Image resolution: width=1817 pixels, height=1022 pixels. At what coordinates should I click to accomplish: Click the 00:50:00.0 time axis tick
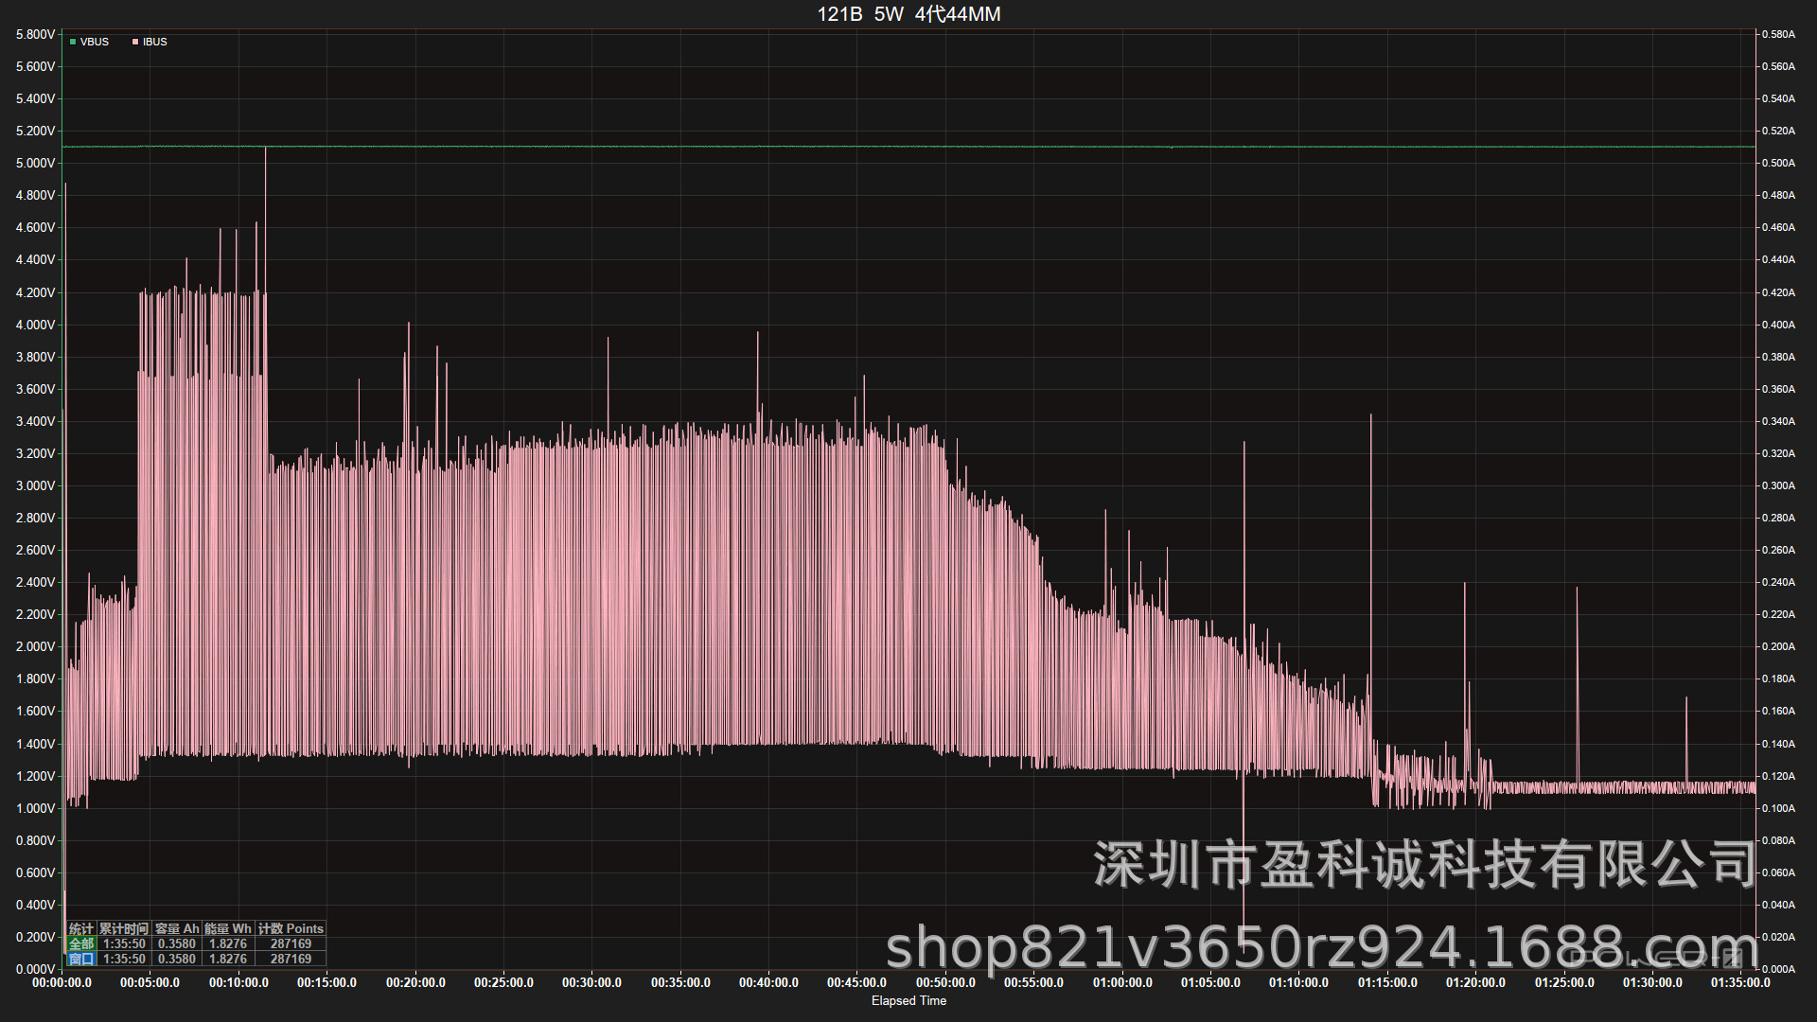pos(945,982)
